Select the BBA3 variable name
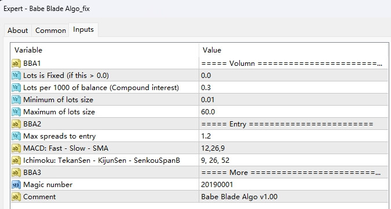 pos(32,173)
